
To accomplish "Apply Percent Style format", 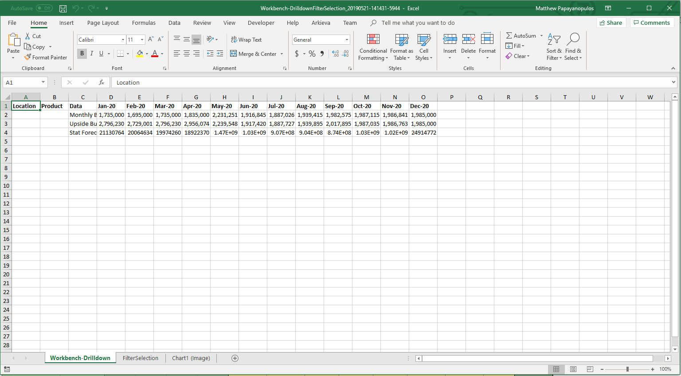I will pos(312,54).
